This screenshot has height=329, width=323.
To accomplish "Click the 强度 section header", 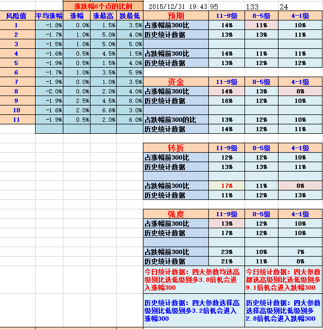I will [176, 214].
